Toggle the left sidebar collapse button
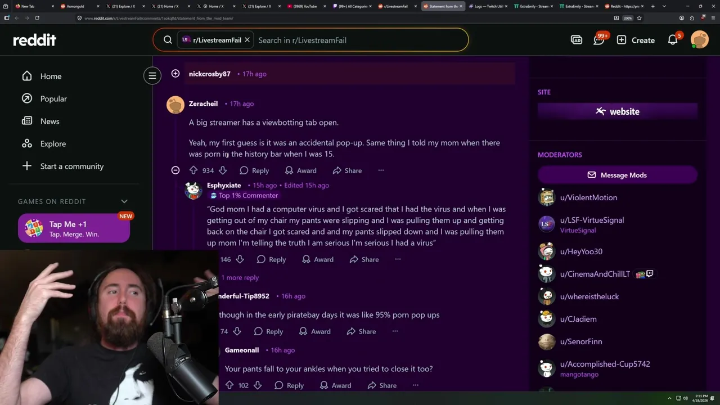 [152, 75]
